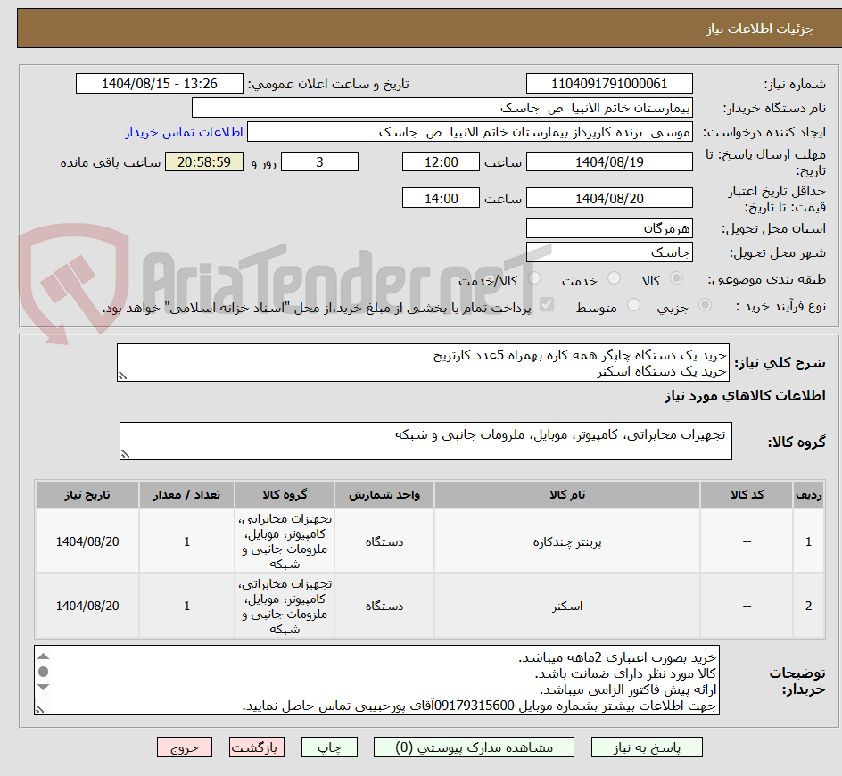Click the buyer notes text area
This screenshot has height=776, width=842.
tap(377, 681)
